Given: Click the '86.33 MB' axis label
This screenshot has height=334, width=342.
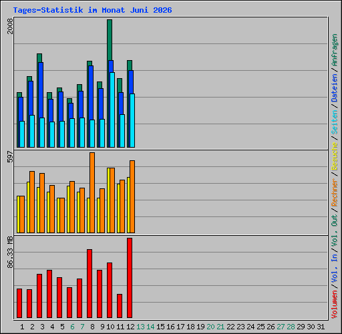Looking at the screenshot, I should (x=10, y=253).
